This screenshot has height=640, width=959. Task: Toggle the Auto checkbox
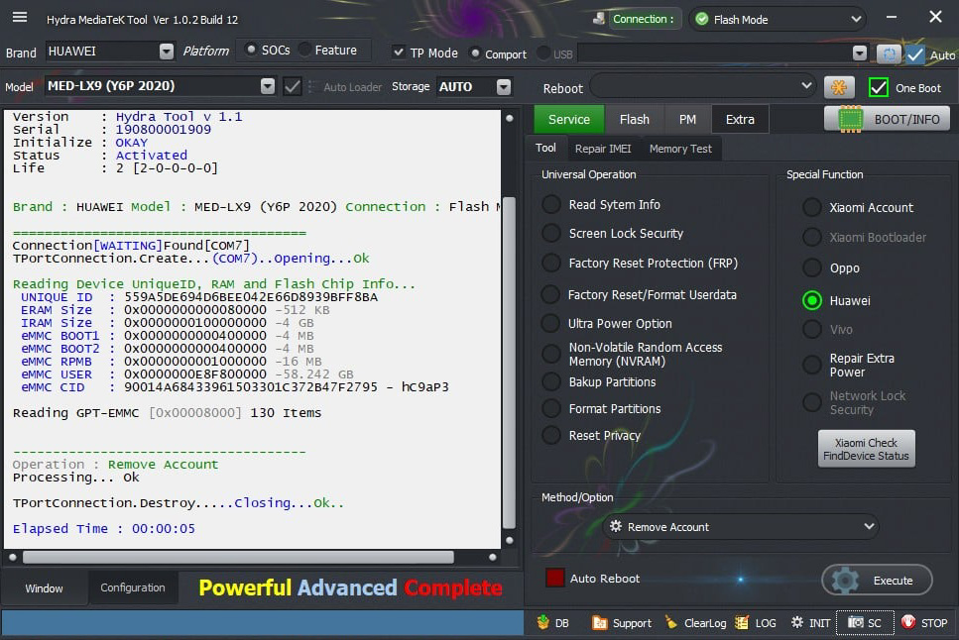[x=915, y=55]
